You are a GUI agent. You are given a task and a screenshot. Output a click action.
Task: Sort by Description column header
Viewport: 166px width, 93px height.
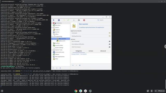pyautogui.click(x=84, y=54)
